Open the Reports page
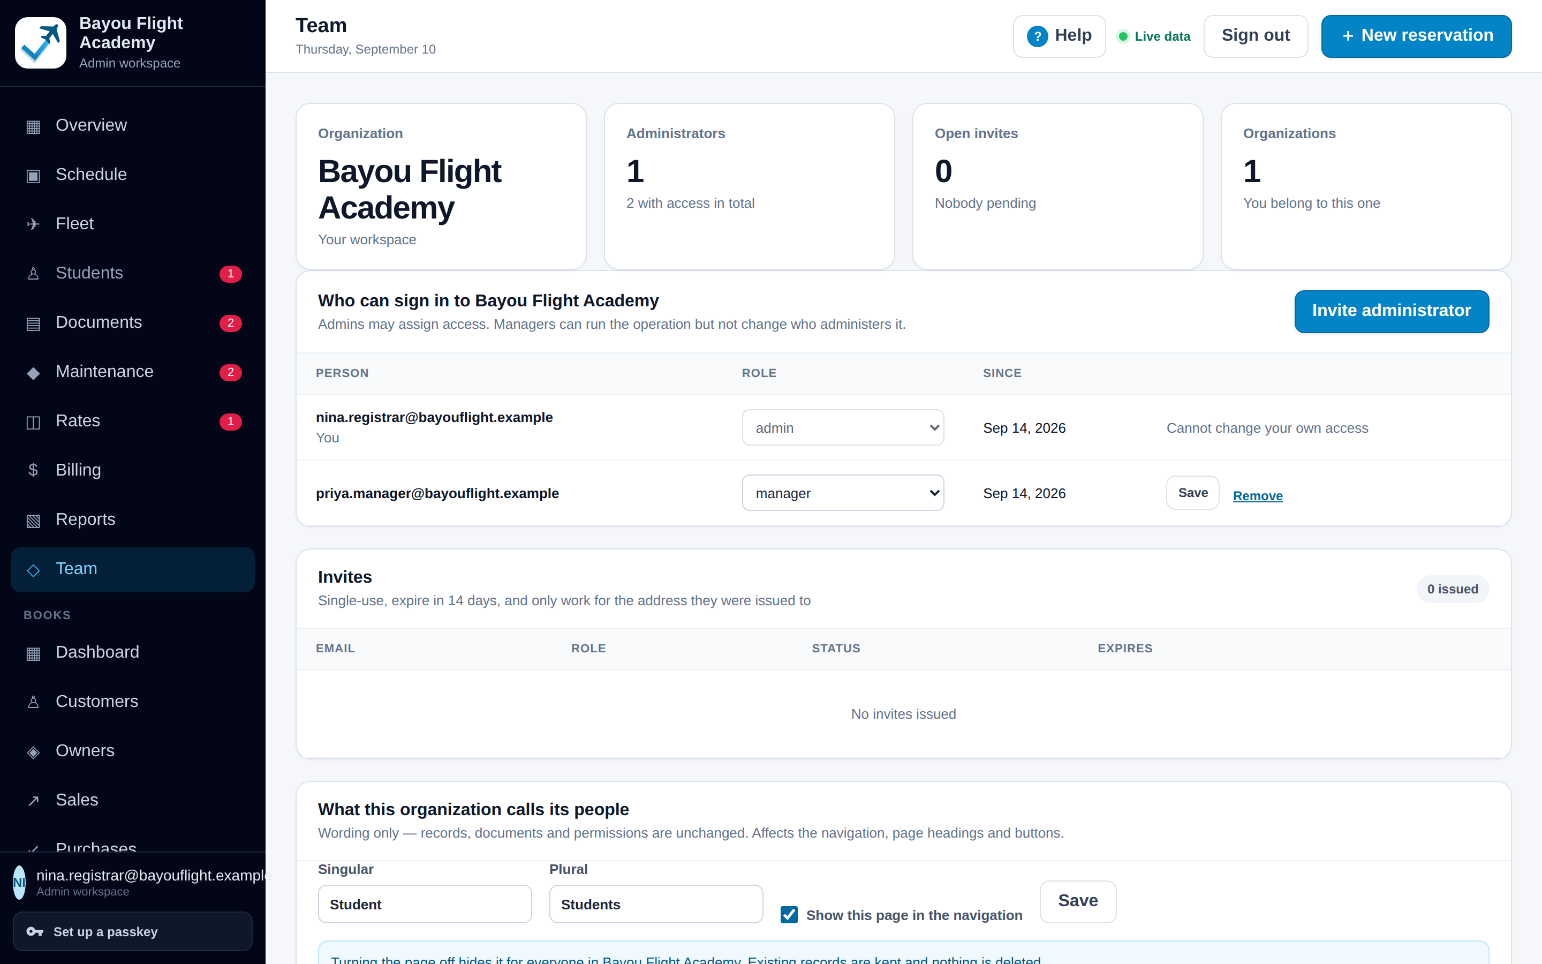The height and width of the screenshot is (964, 1542). (133, 519)
